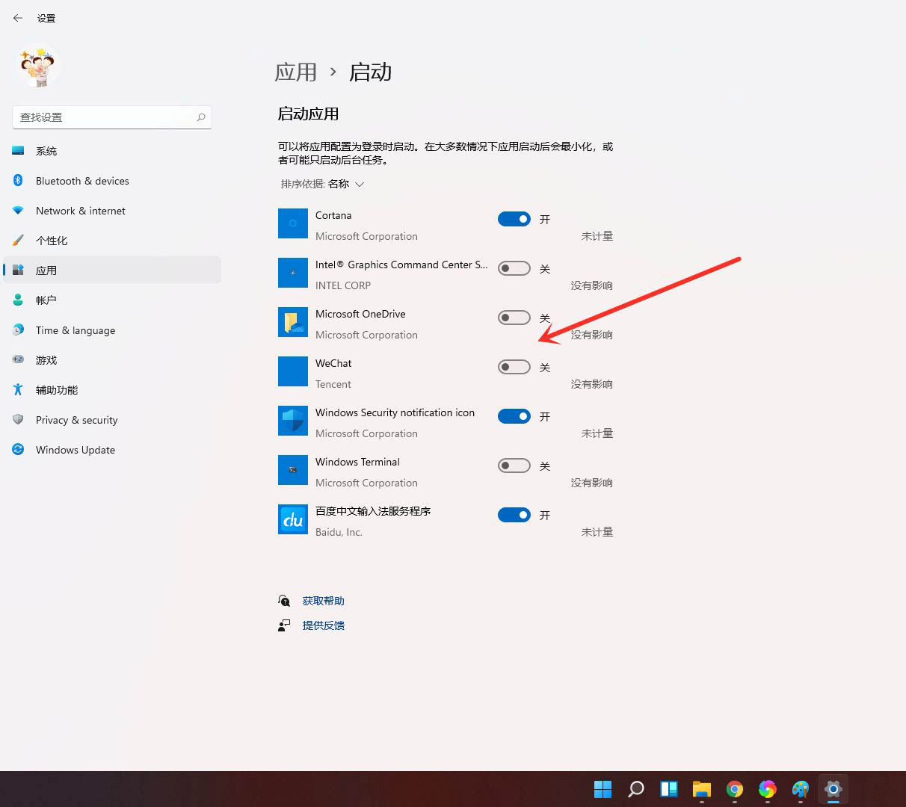Screen dimensions: 906x807
Task: Turn off Windows Security notification icon startup
Action: pyautogui.click(x=514, y=416)
